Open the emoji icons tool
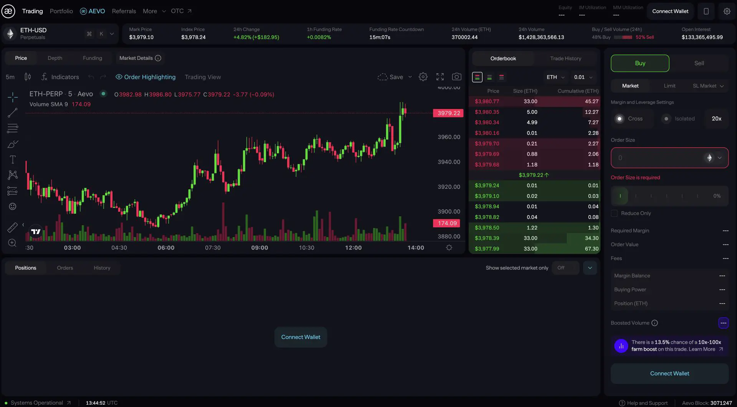The height and width of the screenshot is (407, 737). (x=12, y=206)
